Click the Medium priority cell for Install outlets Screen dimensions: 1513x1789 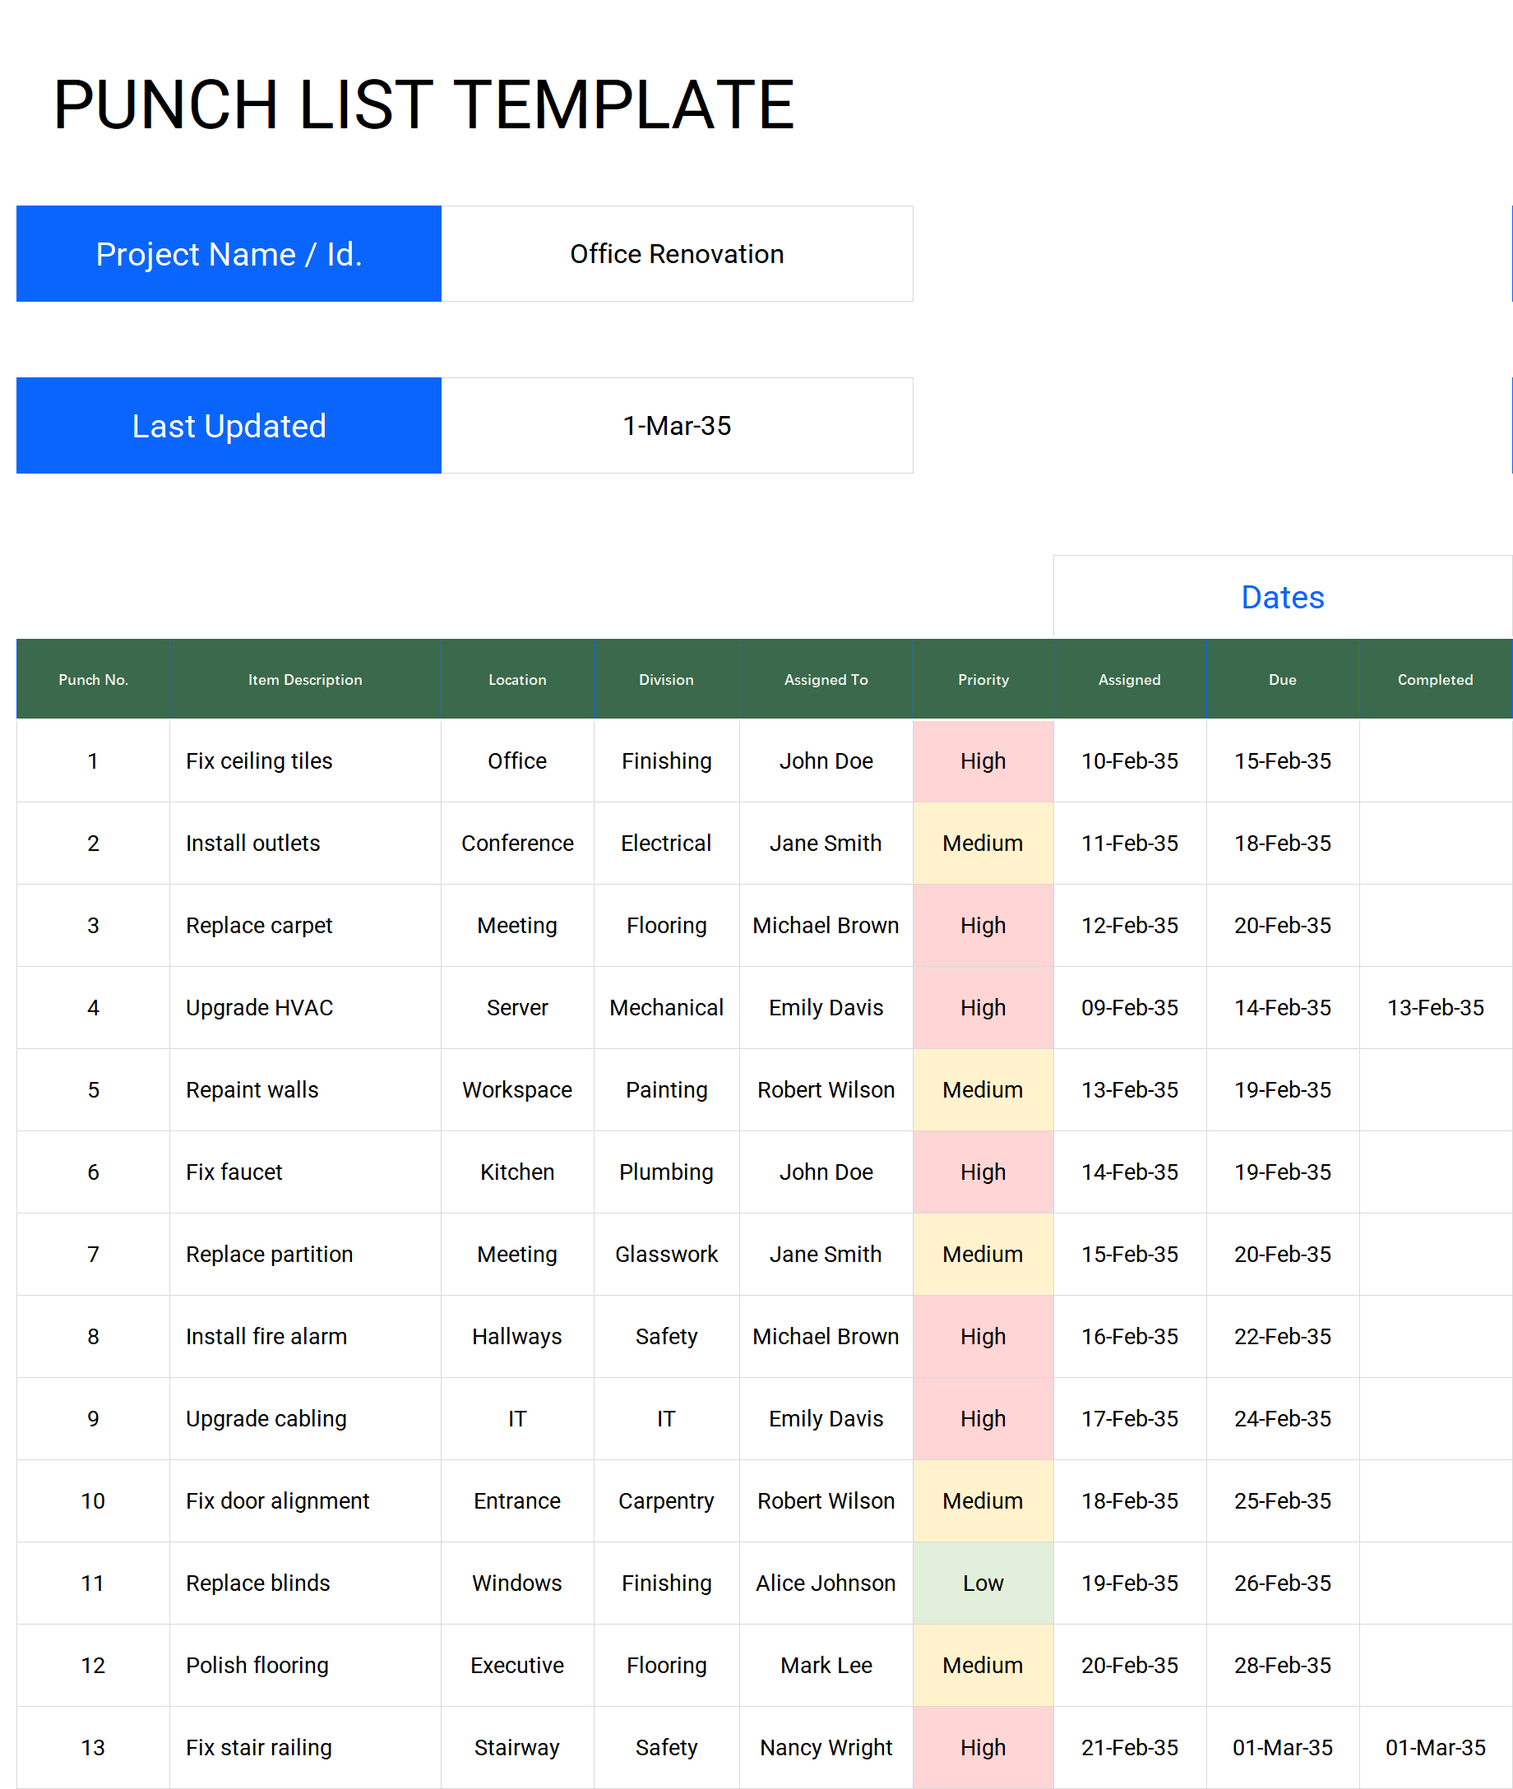[x=983, y=843]
